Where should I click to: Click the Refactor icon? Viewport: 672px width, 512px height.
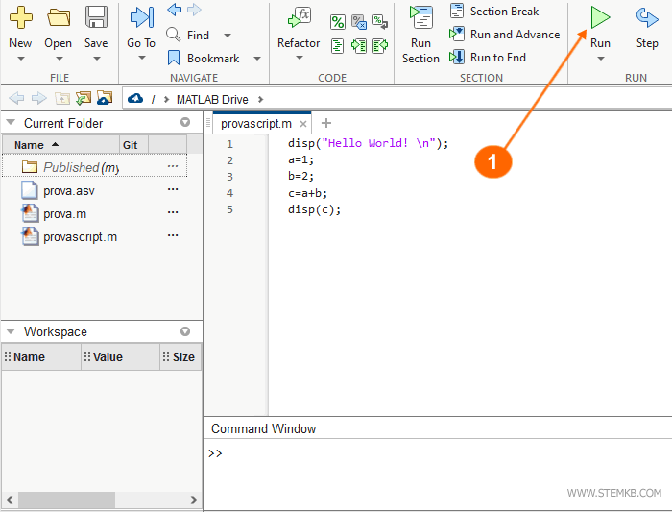[x=299, y=17]
